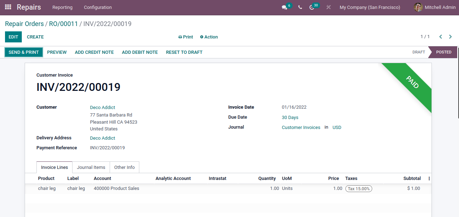This screenshot has width=459, height=217.
Task: Go to the next record arrow
Action: tap(450, 37)
